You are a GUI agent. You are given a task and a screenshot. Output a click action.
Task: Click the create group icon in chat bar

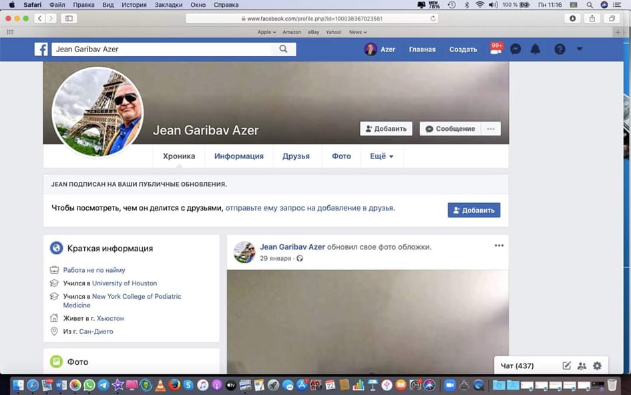pyautogui.click(x=582, y=366)
